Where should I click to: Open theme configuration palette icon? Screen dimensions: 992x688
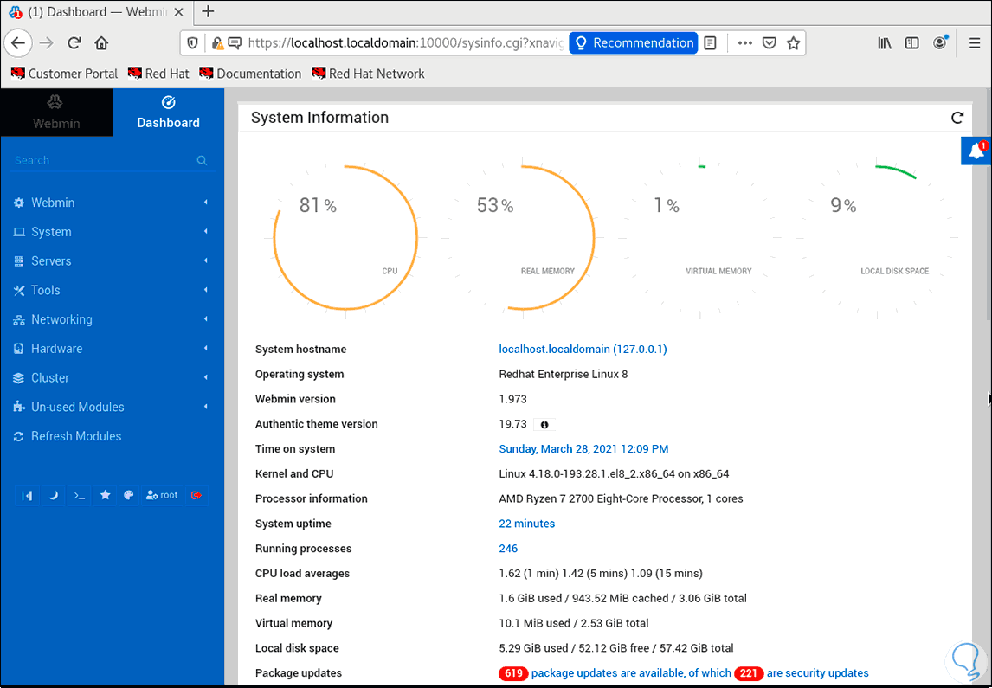[129, 496]
